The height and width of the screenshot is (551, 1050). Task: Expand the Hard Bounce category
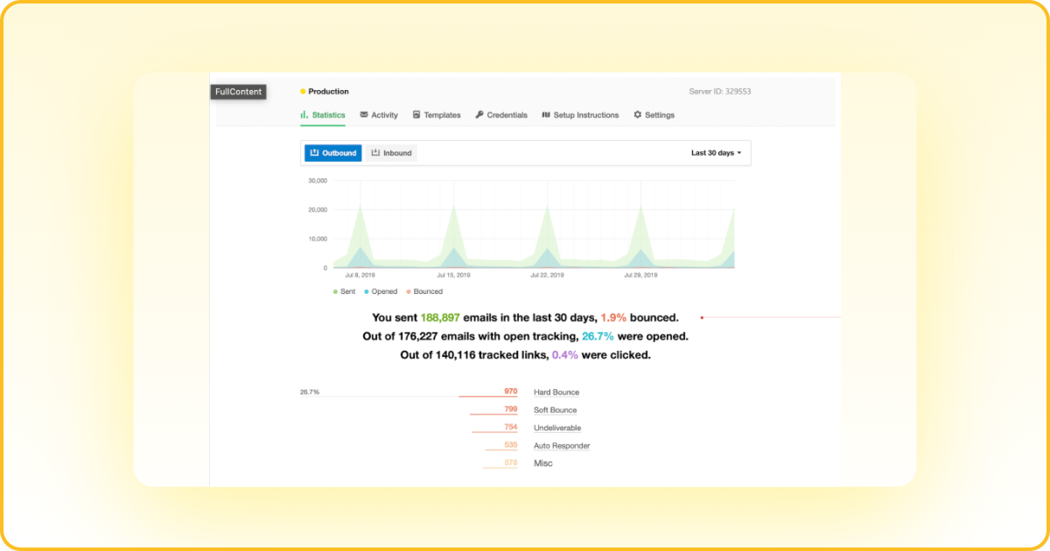pos(556,392)
